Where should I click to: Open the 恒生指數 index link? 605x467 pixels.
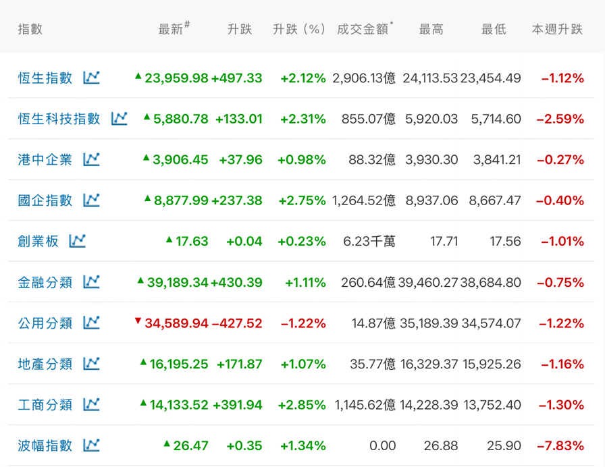pos(45,78)
